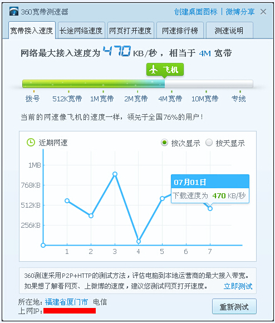The image size is (275, 323).
Task: Click the 下载速度为 470 KB/秒 tooltip text
Action: (x=209, y=195)
